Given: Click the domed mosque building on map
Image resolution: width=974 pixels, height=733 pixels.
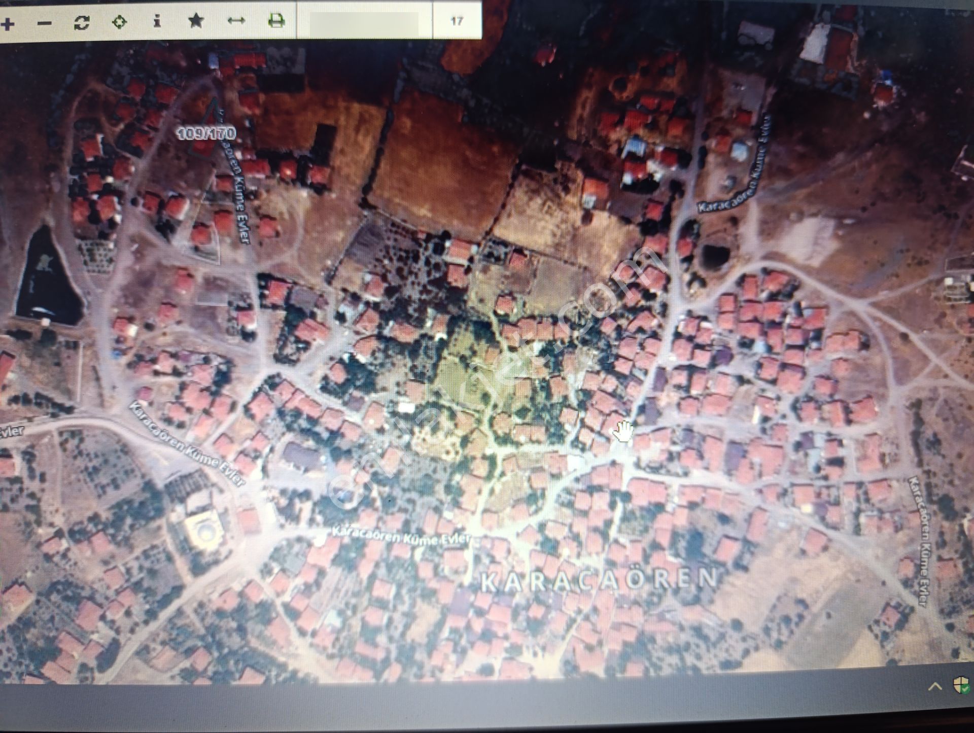Looking at the screenshot, I should click(205, 530).
